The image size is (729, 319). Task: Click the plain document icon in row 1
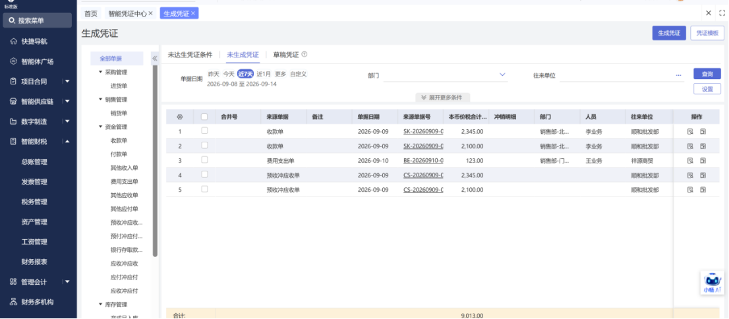tap(703, 132)
